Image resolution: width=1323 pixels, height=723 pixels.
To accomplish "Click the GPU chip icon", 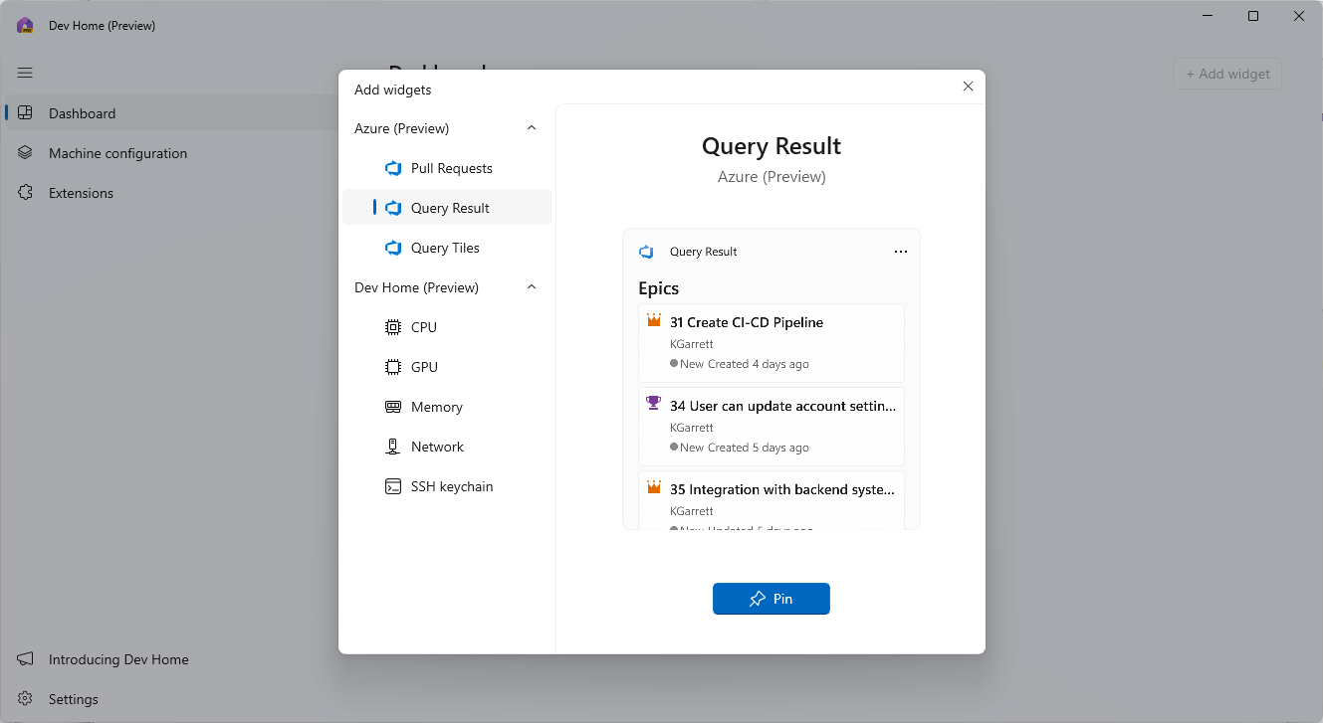I will click(393, 367).
